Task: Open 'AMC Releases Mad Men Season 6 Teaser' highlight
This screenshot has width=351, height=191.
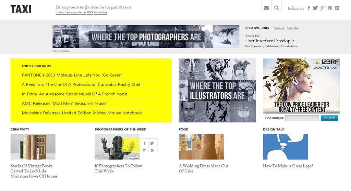Action: (x=64, y=104)
